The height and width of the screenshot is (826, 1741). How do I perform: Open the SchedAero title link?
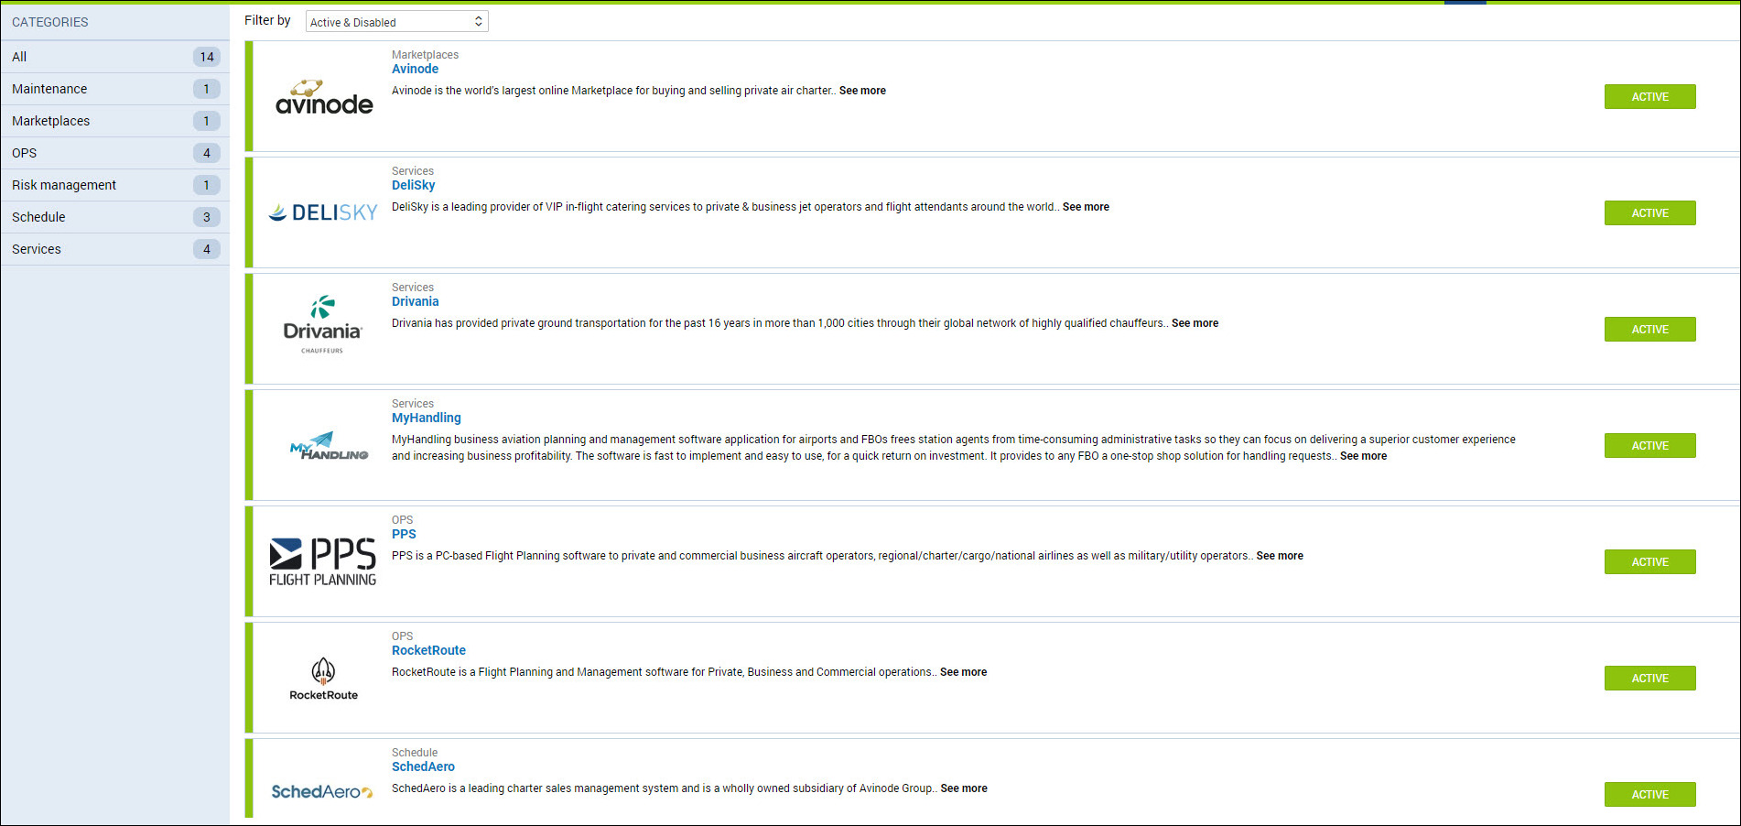point(423,766)
